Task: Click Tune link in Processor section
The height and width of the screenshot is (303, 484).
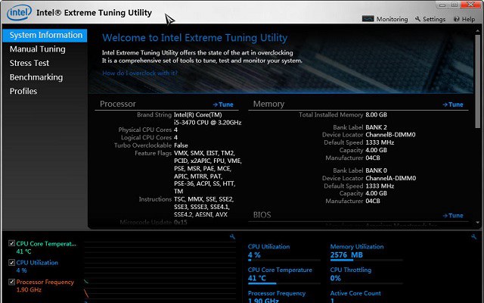Action: (x=223, y=105)
